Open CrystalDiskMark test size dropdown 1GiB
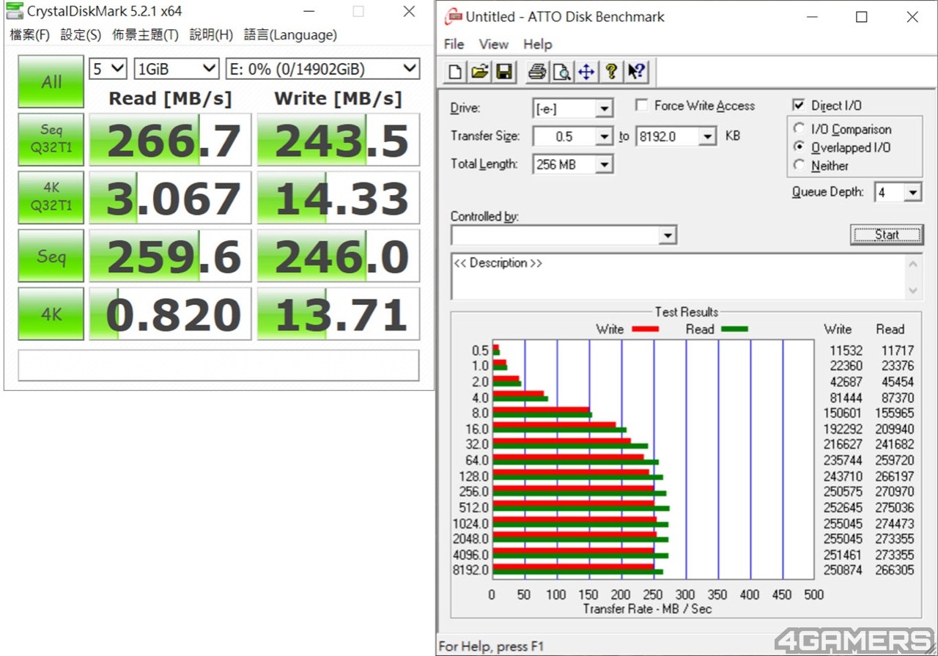This screenshot has height=656, width=938. [177, 69]
